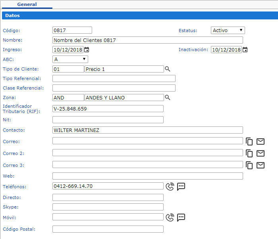This screenshot has height=239, width=278.
Task: Search Tipo de Cliente with magnifier icon
Action: pyautogui.click(x=168, y=69)
